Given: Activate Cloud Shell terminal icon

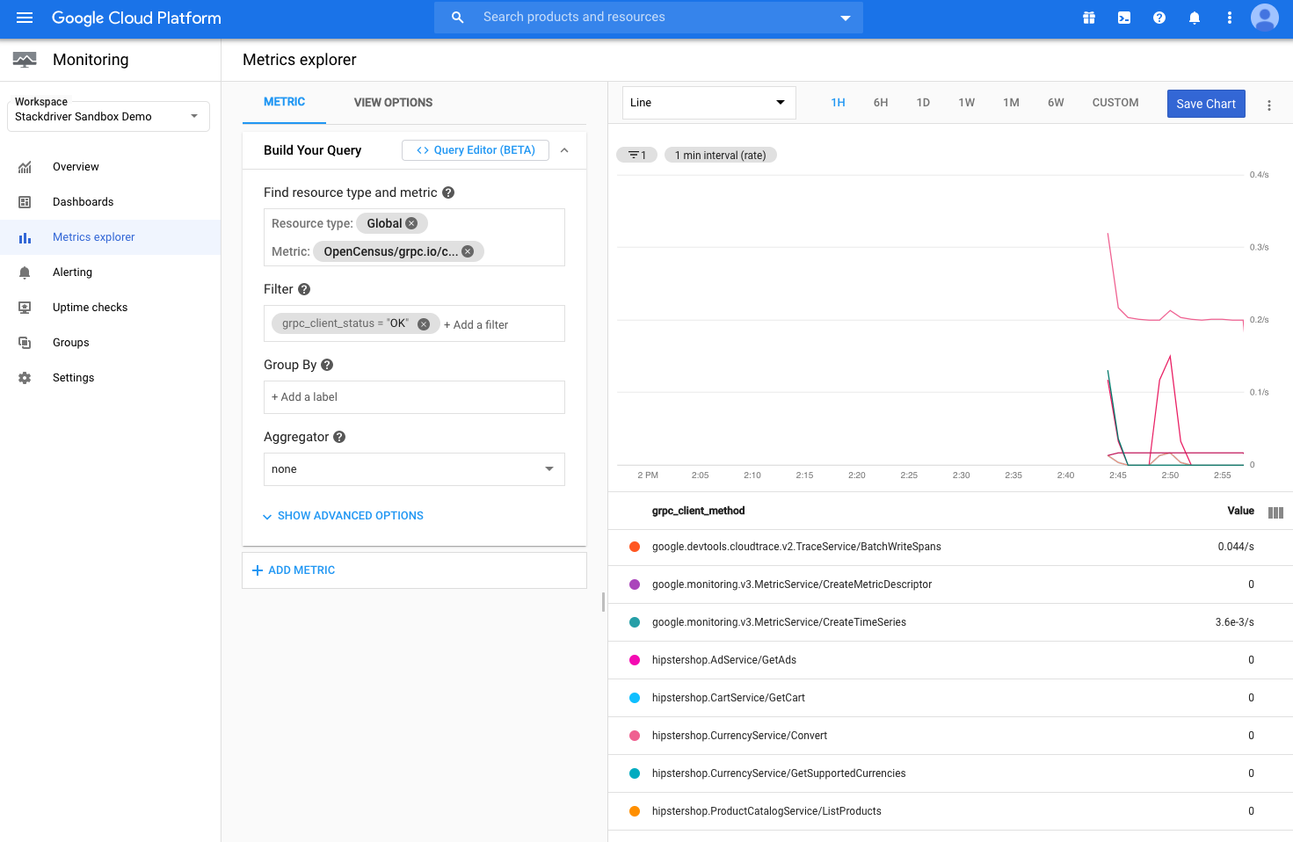Looking at the screenshot, I should pyautogui.click(x=1124, y=18).
